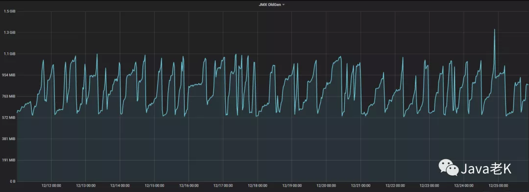This screenshot has width=529, height=192.
Task: Select the 12/12 00:00 time marker
Action: tap(51, 186)
